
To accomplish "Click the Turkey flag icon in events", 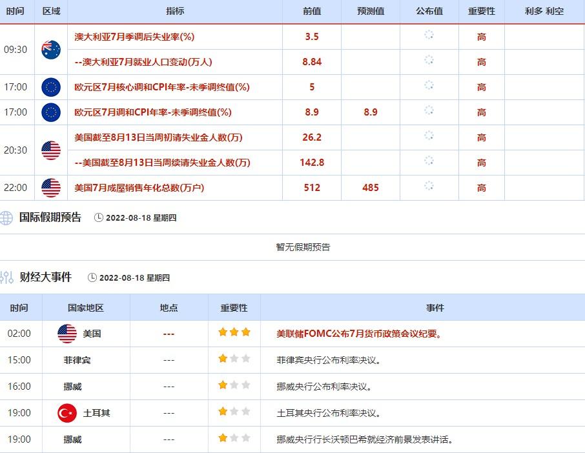I will point(67,413).
